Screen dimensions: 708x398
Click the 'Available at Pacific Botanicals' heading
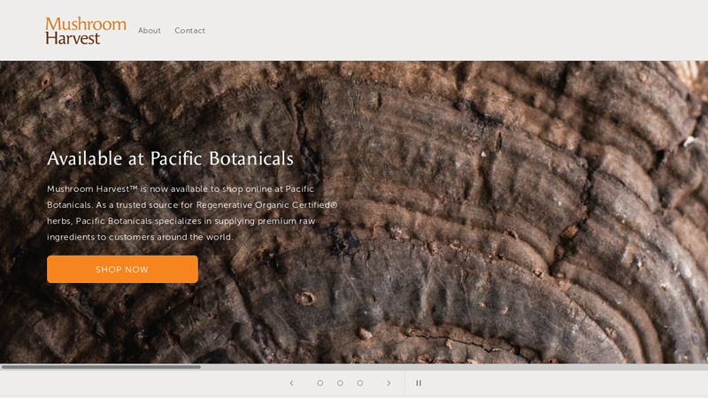pyautogui.click(x=170, y=158)
